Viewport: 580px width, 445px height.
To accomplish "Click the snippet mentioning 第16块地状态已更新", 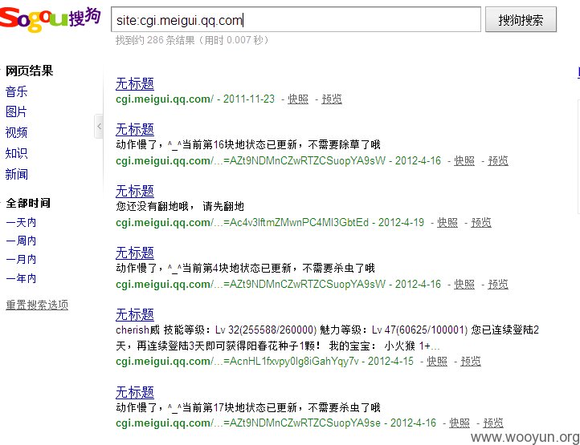I will [x=248, y=144].
